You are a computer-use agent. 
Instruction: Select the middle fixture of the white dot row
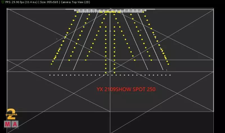click(x=110, y=75)
